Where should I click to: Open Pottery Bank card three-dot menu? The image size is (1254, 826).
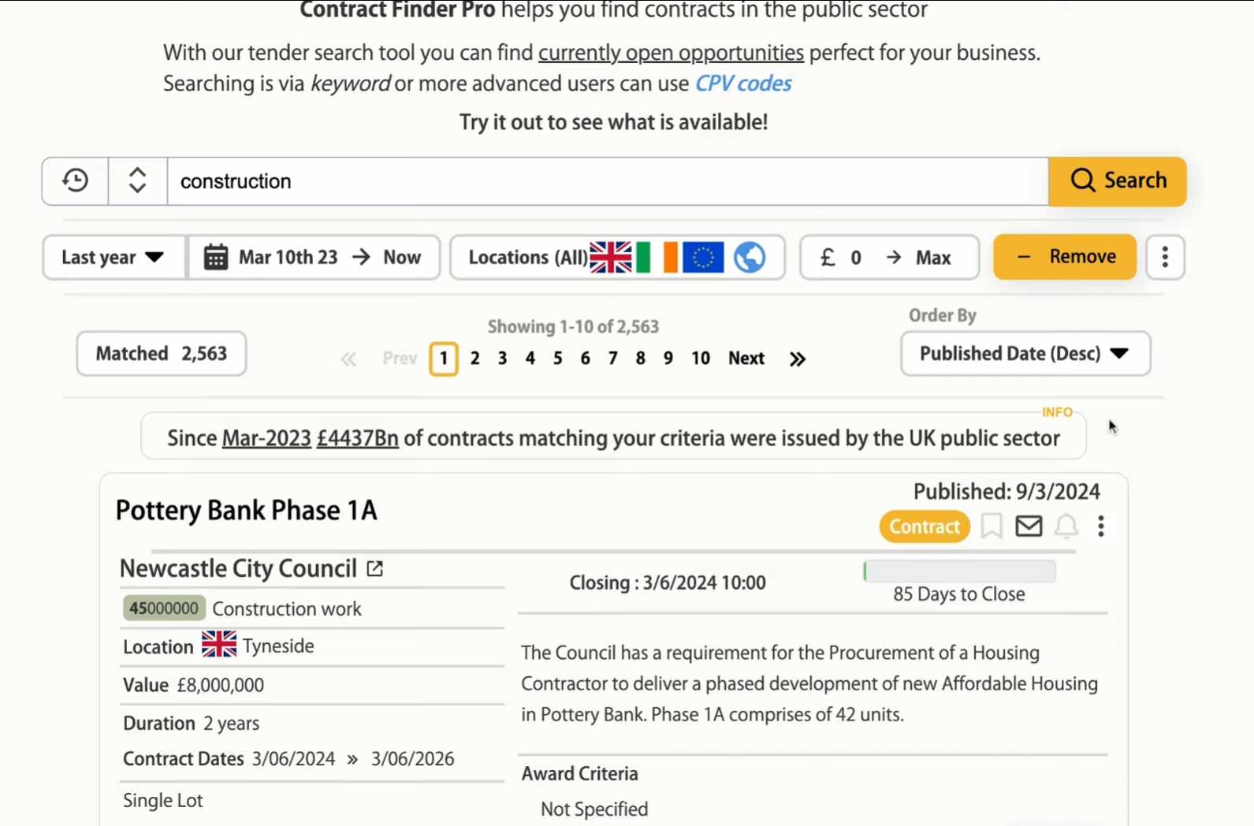pyautogui.click(x=1101, y=526)
